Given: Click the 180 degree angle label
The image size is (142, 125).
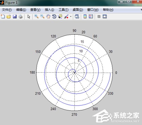Looking at the screenshot, I should [x=32, y=72].
